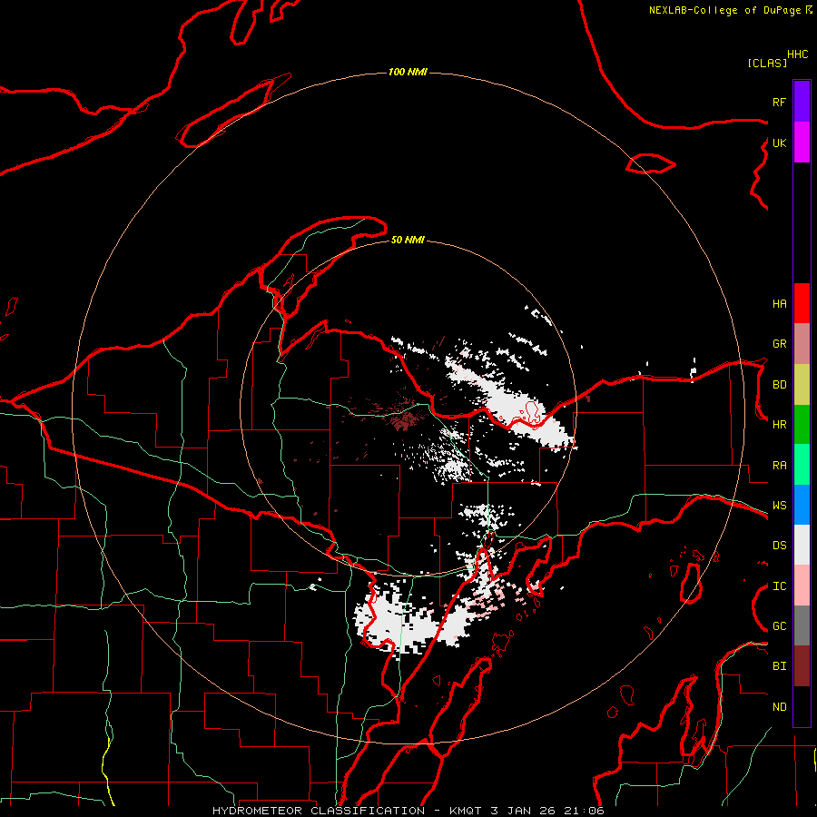
Task: Click the 3 JAN 26 date text
Action: tap(522, 811)
